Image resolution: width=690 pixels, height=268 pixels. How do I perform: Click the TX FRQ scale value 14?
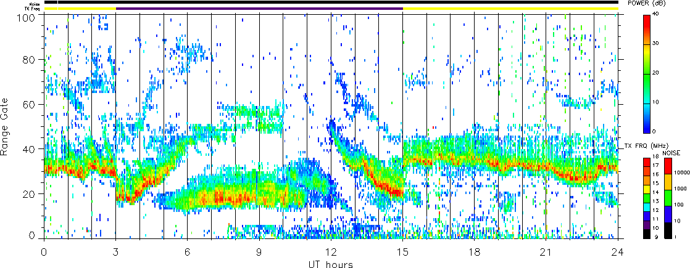655,192
